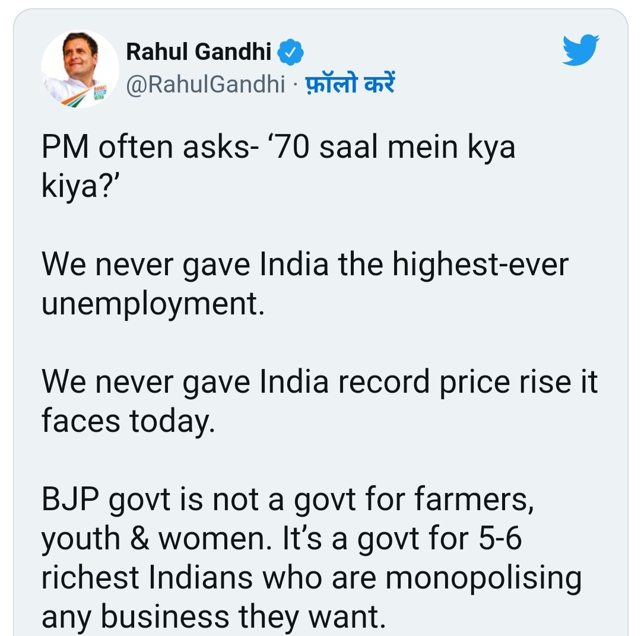
Task: Click the line starting "PM often asks-"
Action: [278, 148]
